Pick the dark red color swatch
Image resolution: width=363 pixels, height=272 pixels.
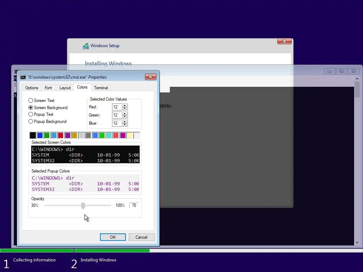[x=61, y=135]
